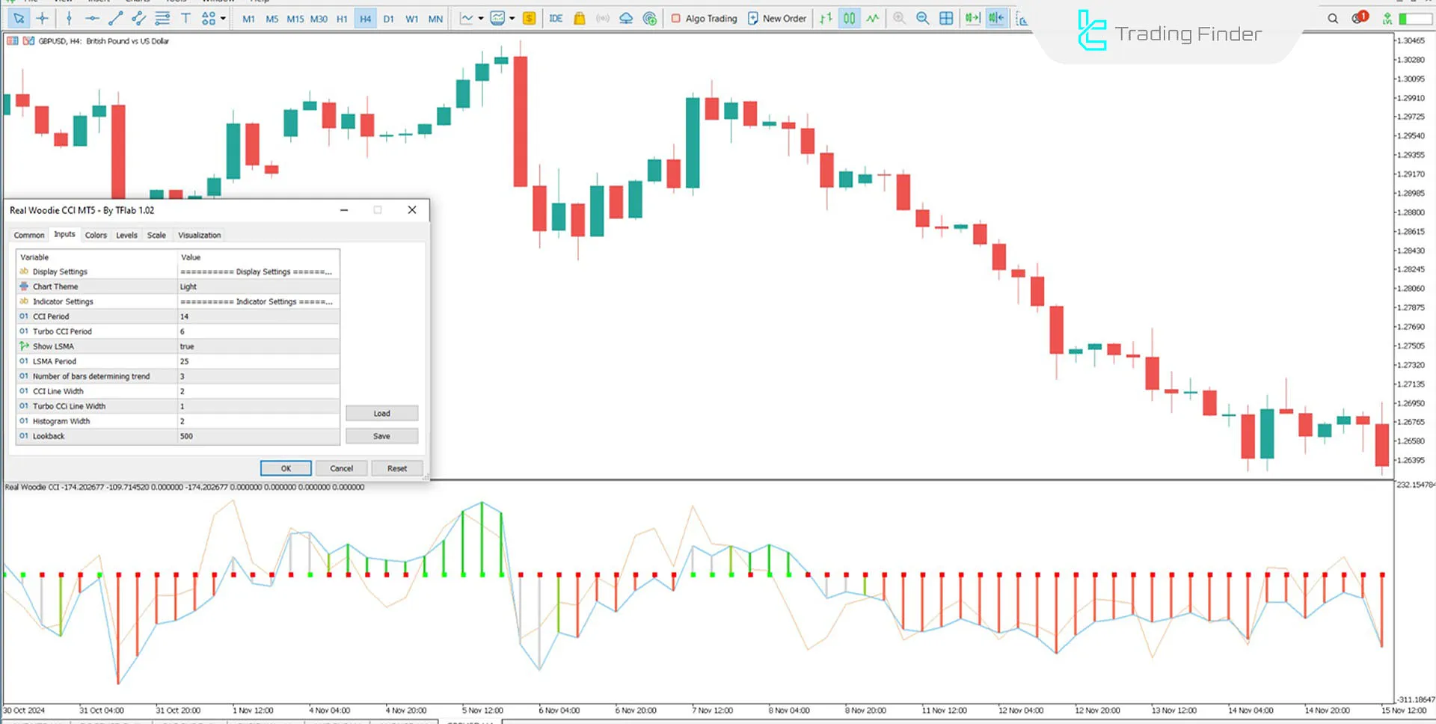
Task: Open MetaEditor via the IDE icon
Action: 555,18
